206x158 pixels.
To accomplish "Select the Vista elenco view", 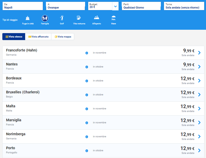I will [x=14, y=37].
